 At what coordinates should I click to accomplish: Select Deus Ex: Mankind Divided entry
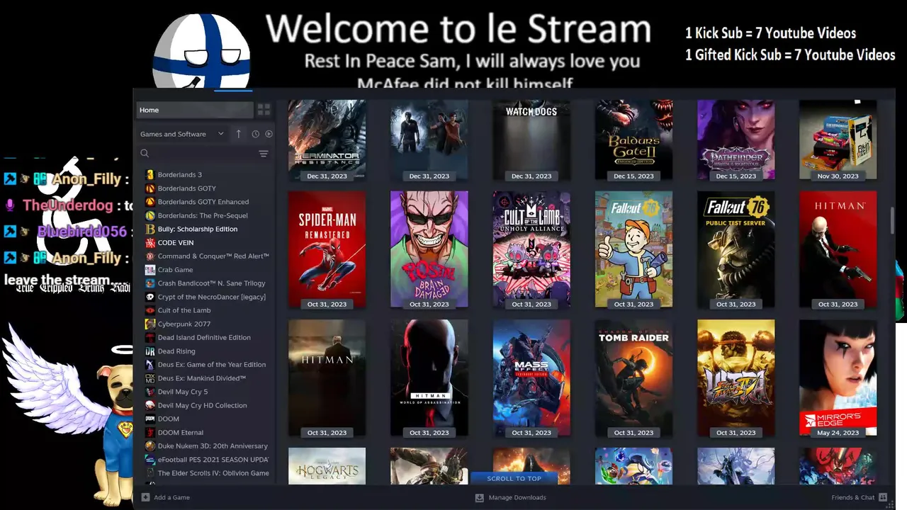203,379
